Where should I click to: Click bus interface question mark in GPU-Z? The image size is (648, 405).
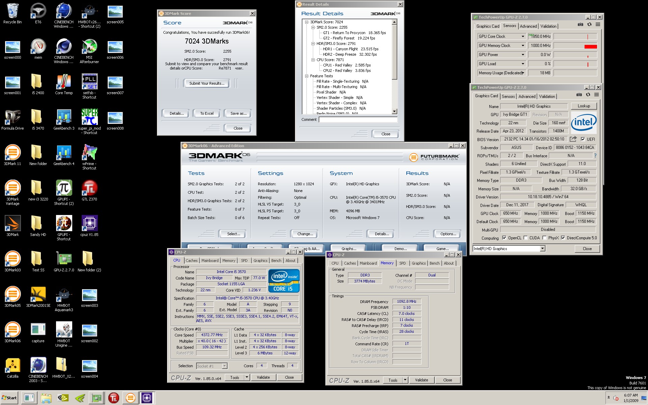click(x=595, y=156)
